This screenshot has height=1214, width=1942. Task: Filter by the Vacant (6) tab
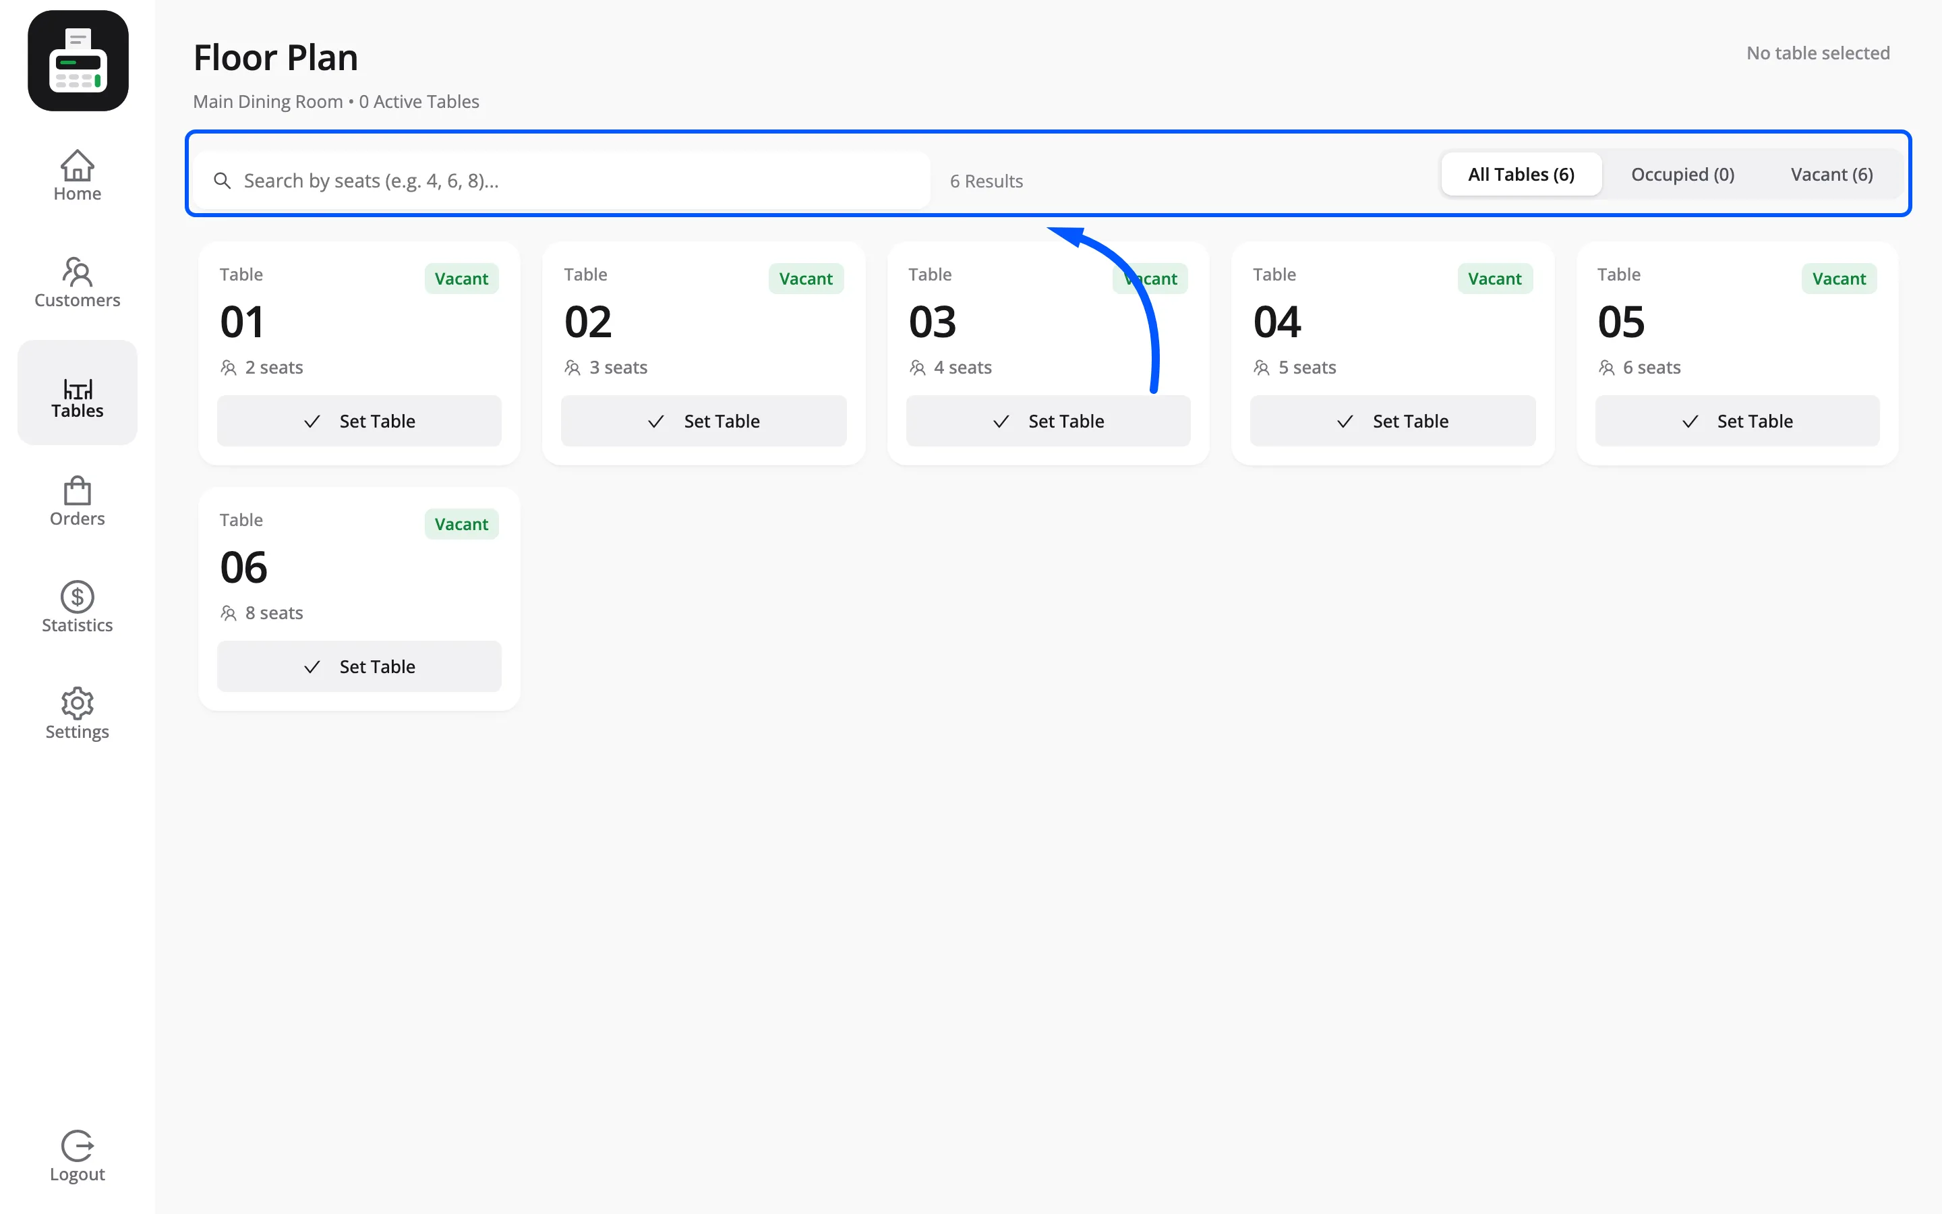(1832, 174)
